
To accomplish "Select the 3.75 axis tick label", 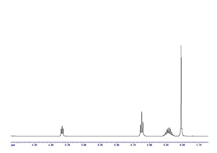I will (x=67, y=145).
